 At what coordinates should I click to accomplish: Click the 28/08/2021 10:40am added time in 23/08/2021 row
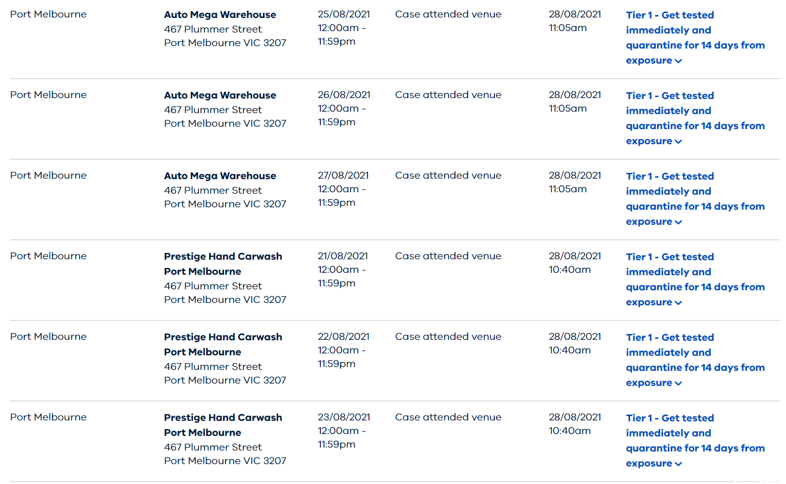pos(575,424)
